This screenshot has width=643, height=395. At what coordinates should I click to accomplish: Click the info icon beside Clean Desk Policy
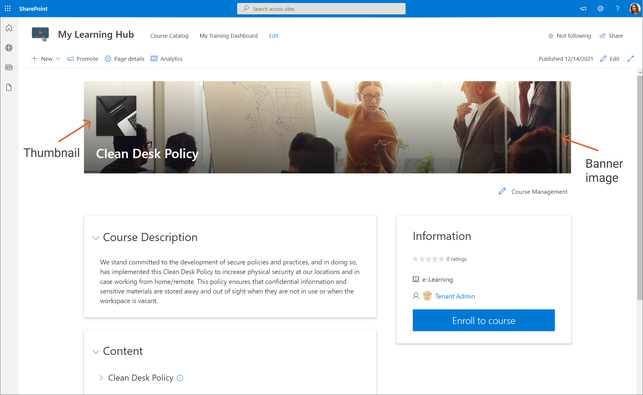pyautogui.click(x=180, y=378)
